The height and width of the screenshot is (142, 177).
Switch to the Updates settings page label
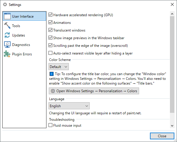tap(19, 35)
